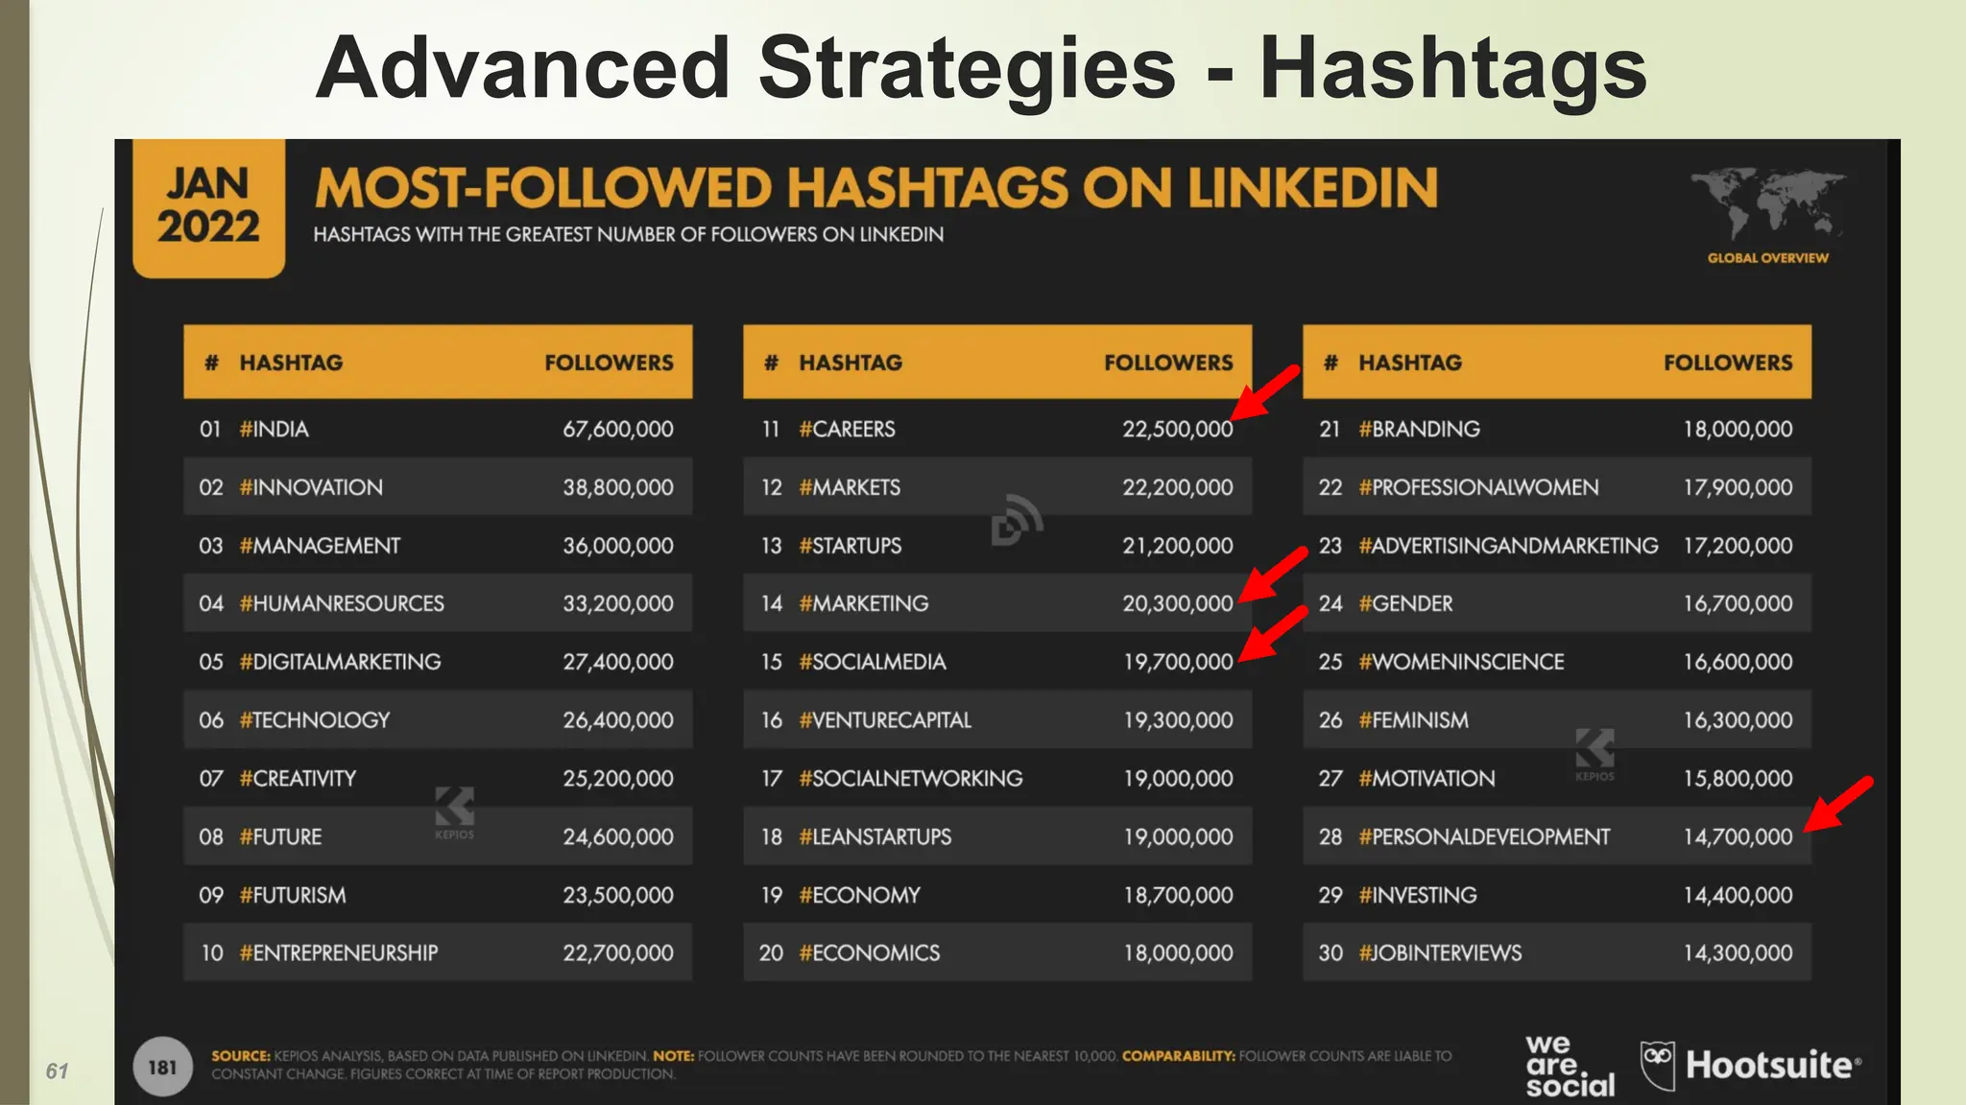Click the #LEANSTARTUPS hashtag text
The image size is (1966, 1105).
(875, 836)
